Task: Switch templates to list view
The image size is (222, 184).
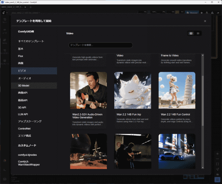Action: pos(198,33)
